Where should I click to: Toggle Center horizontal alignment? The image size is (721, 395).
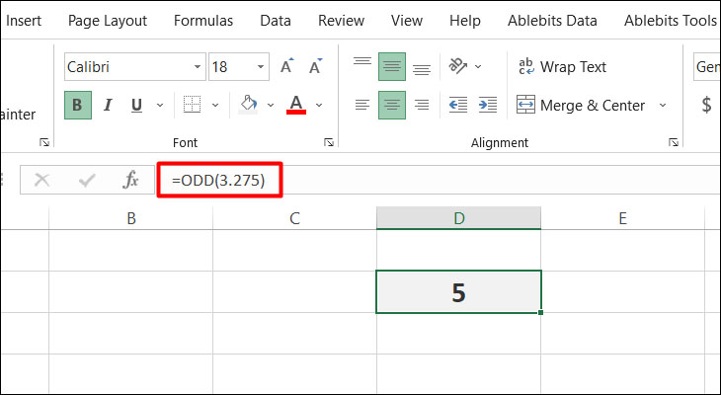coord(392,105)
